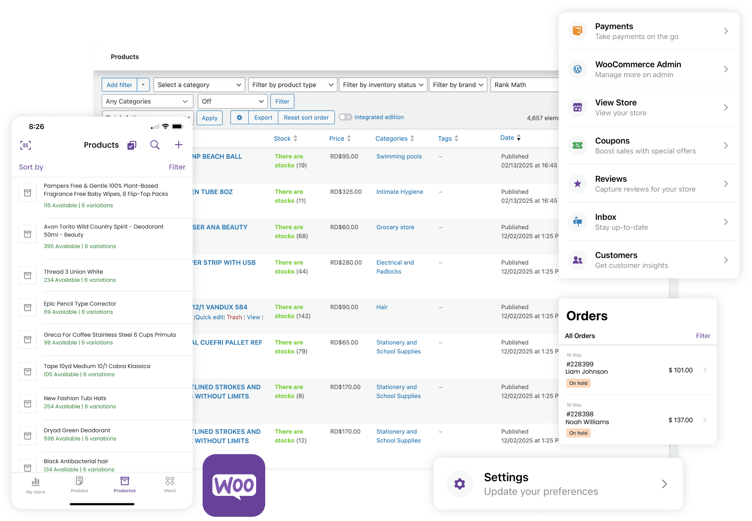Click Trash for the VANDUX 584 product

click(234, 317)
